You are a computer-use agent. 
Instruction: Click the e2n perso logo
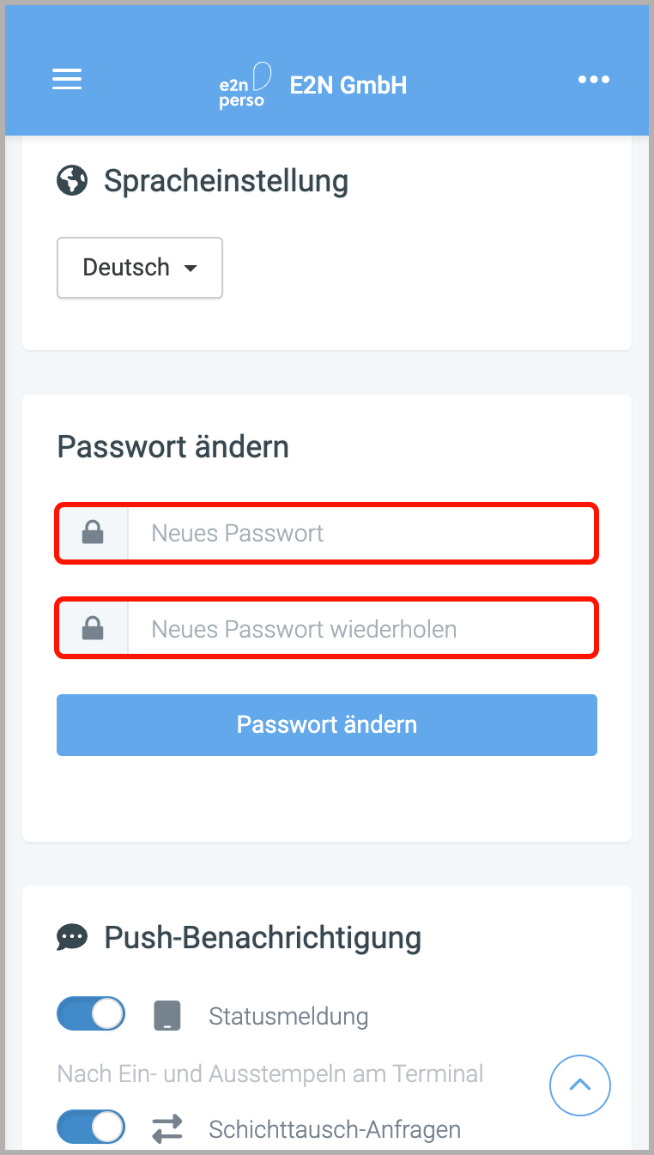point(245,85)
